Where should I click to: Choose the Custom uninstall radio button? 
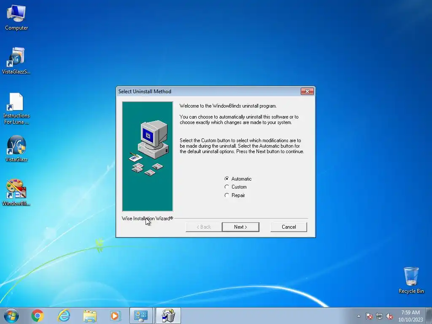coord(235,187)
